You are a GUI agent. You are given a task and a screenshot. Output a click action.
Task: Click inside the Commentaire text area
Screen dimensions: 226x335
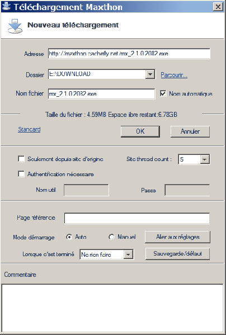coord(112,308)
